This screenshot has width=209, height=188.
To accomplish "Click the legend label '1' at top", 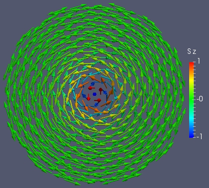I will point(199,61).
